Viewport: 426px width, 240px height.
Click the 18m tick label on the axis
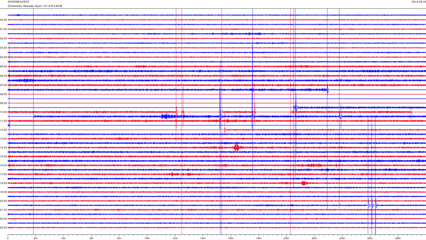258,238
